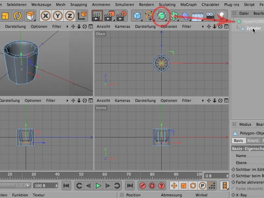Toggle position keyframe recording
This screenshot has width=264, height=198.
tap(174, 186)
